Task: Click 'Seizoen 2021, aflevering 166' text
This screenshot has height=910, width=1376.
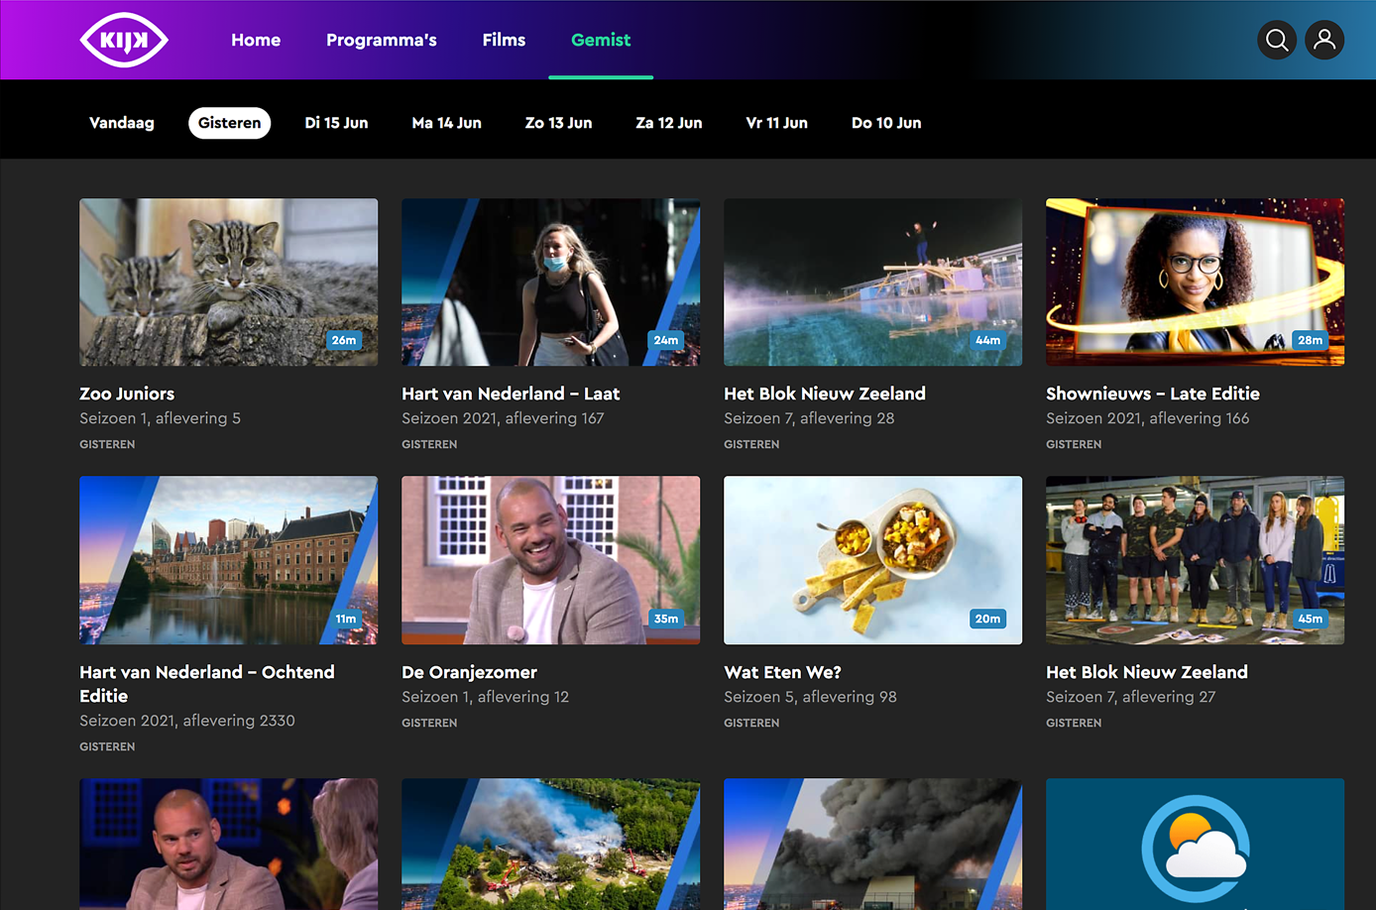Action: pos(1148,418)
